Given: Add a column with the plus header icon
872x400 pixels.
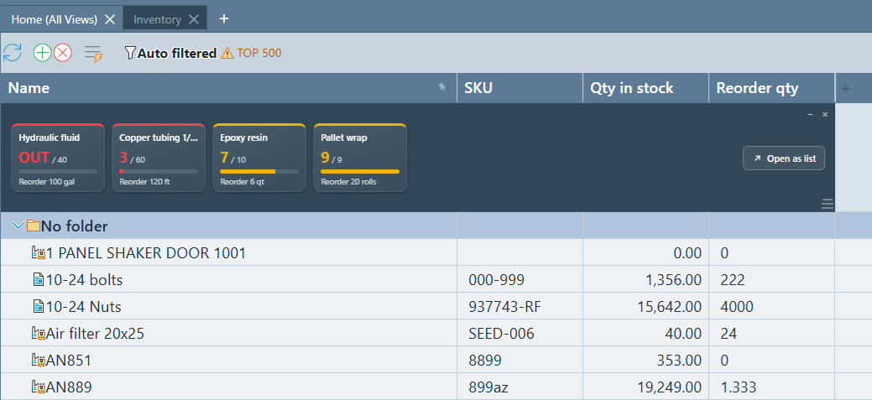Looking at the screenshot, I should pyautogui.click(x=846, y=88).
